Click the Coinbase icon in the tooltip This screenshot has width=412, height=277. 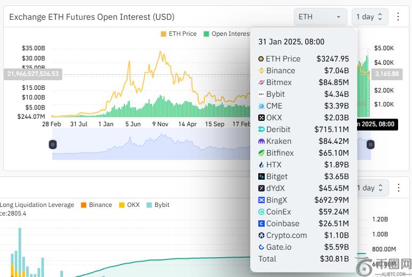(x=261, y=224)
